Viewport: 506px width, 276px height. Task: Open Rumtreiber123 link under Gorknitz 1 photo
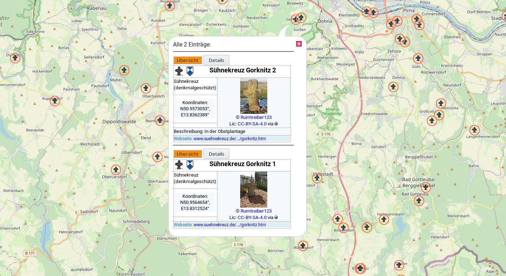[256, 211]
